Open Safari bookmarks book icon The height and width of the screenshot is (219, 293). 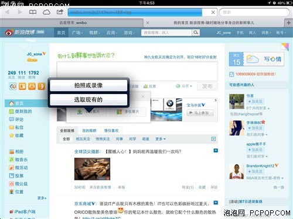(33, 12)
